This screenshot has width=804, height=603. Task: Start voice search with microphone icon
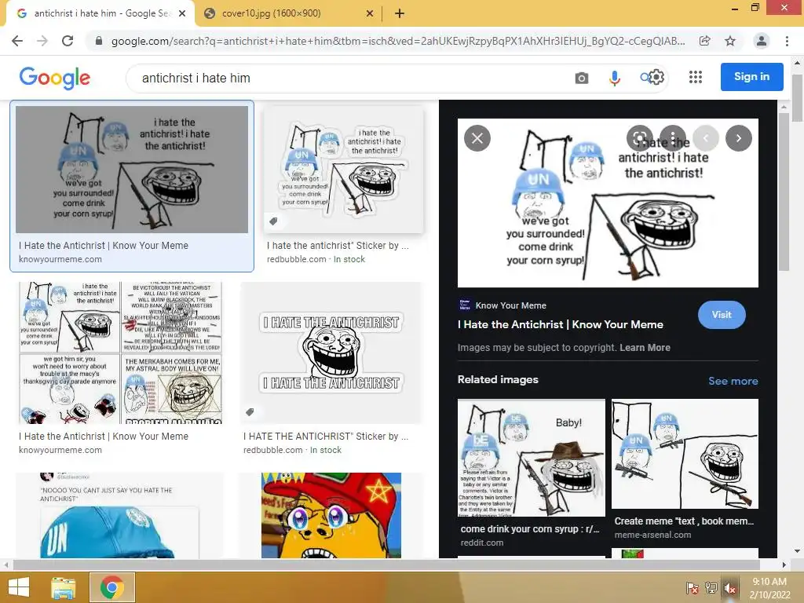point(614,78)
